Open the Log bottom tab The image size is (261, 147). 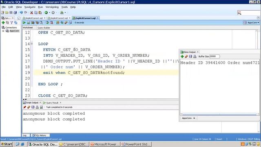point(24,135)
